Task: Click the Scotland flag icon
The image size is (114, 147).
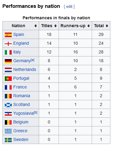Action: point(8,105)
